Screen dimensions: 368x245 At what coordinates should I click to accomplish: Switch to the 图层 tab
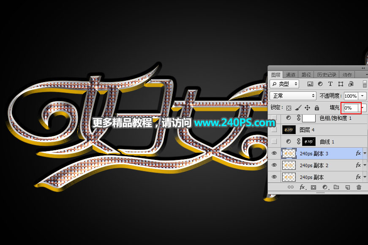pyautogui.click(x=276, y=75)
